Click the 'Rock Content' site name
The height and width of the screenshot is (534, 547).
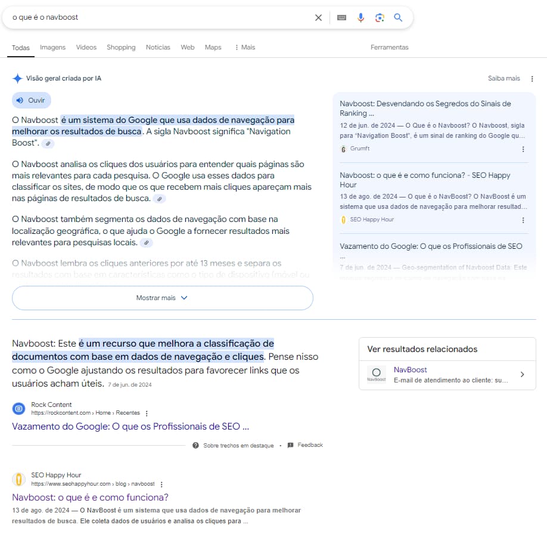click(51, 405)
